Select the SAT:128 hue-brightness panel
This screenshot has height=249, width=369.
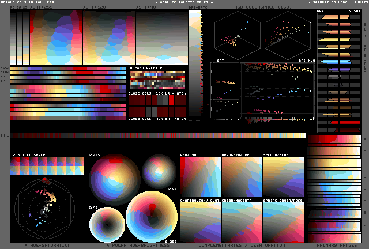click(x=108, y=37)
